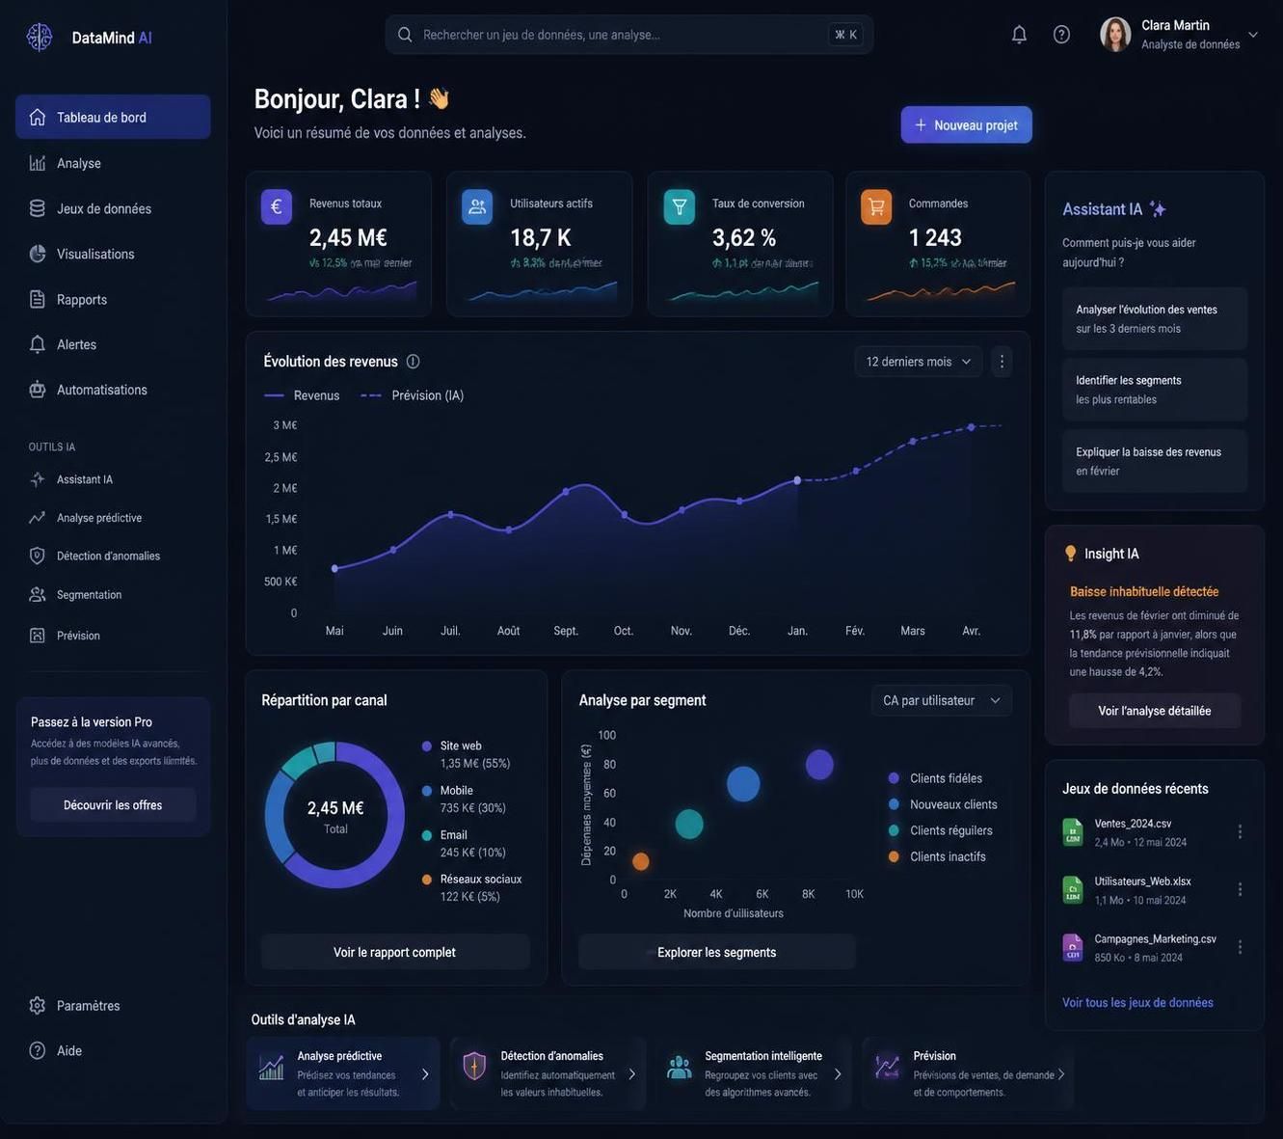This screenshot has width=1283, height=1139.
Task: Toggle Clients inactifs in segment legend
Action: [937, 856]
